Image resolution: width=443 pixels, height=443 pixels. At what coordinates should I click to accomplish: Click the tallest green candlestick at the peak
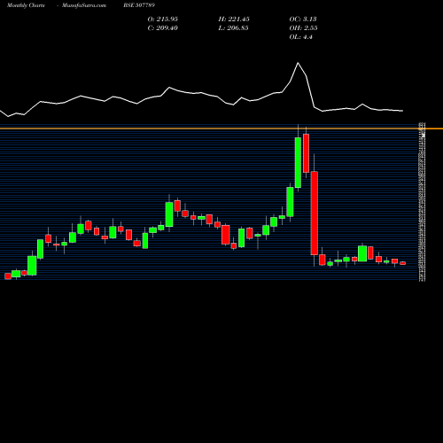(x=298, y=162)
